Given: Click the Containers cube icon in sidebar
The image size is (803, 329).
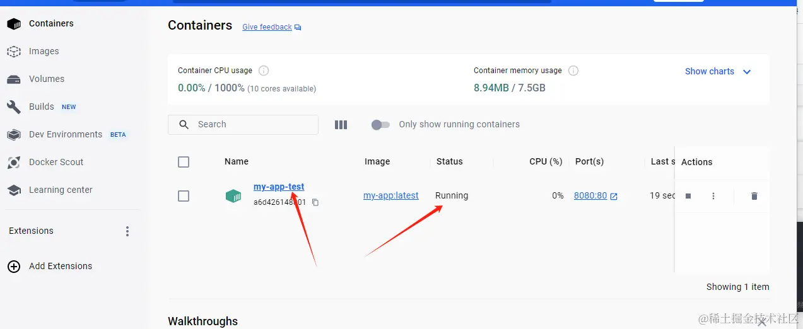Looking at the screenshot, I should point(14,24).
